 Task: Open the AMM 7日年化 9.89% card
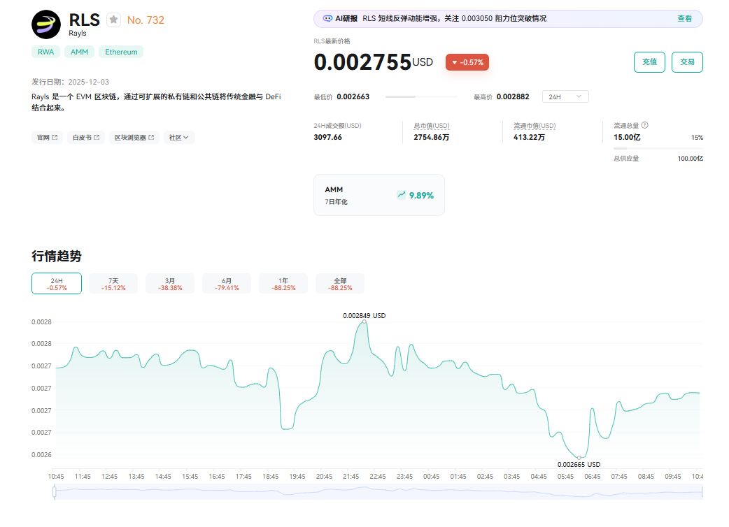click(379, 195)
